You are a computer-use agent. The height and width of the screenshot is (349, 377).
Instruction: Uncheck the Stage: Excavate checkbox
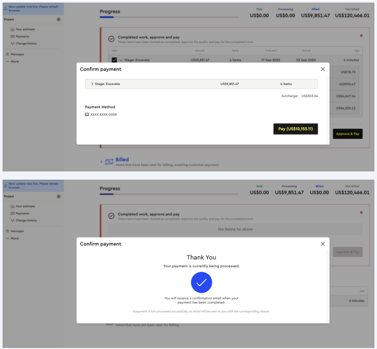114,60
